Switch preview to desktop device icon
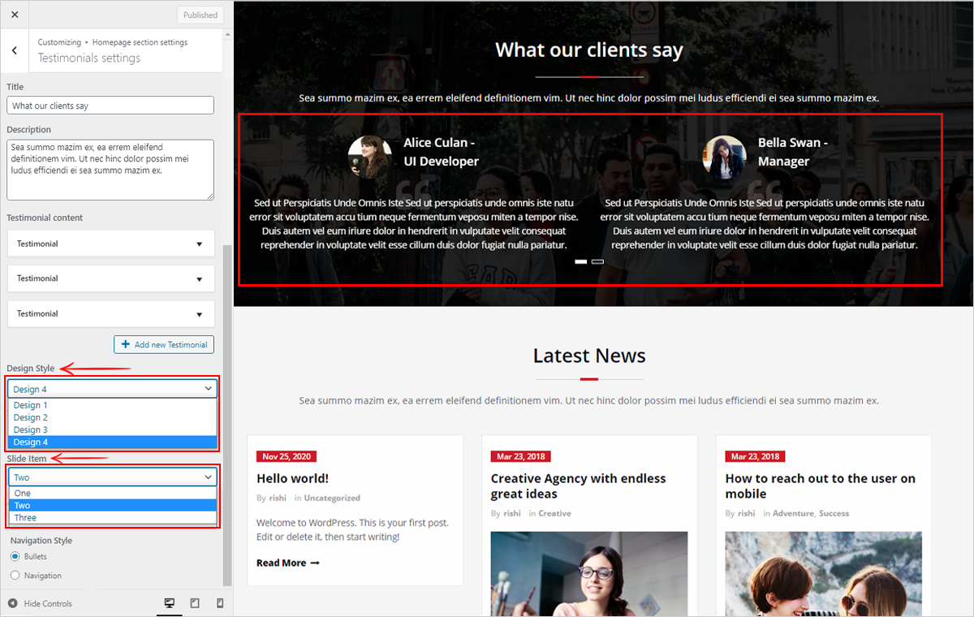Screen dimensions: 974x617 pyautogui.click(x=170, y=603)
